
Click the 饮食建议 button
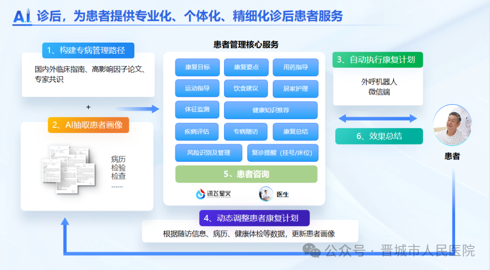[x=246, y=88]
